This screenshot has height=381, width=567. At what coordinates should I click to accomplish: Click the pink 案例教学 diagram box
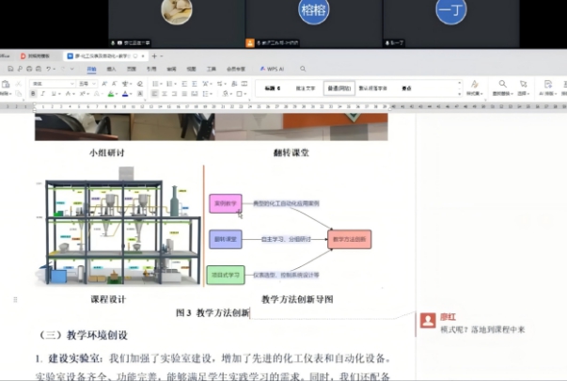click(226, 203)
